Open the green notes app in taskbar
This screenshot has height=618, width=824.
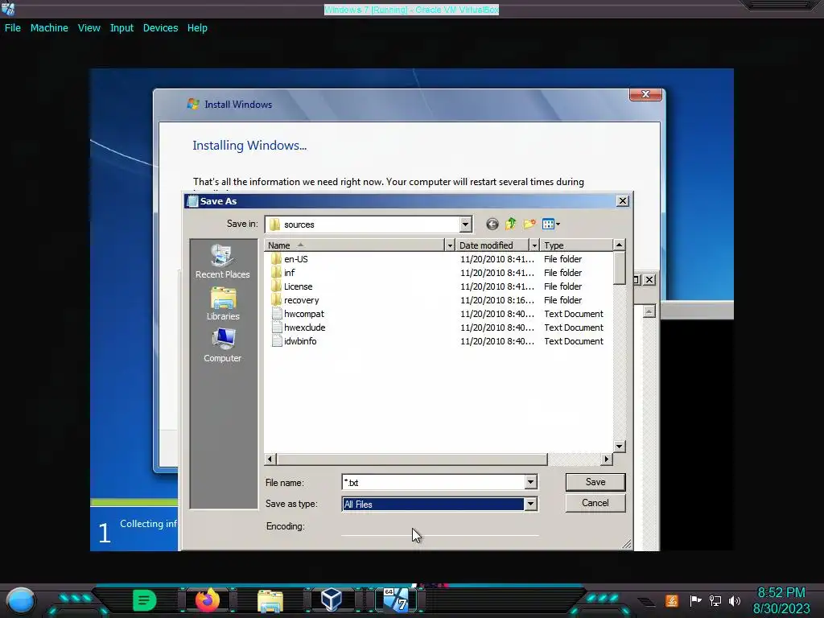[x=145, y=599]
